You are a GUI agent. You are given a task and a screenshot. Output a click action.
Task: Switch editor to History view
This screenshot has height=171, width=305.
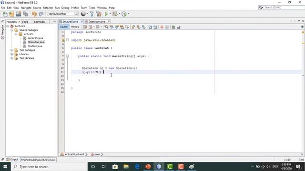(x=75, y=27)
